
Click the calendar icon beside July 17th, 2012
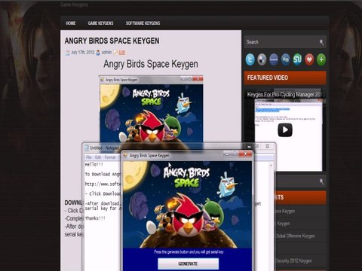[67, 53]
